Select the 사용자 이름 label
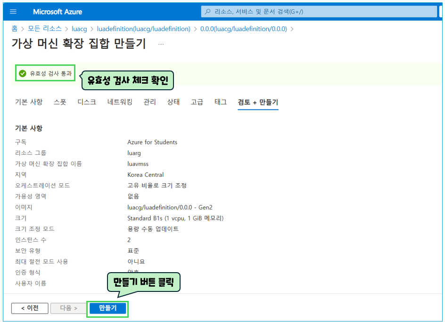 point(31,283)
